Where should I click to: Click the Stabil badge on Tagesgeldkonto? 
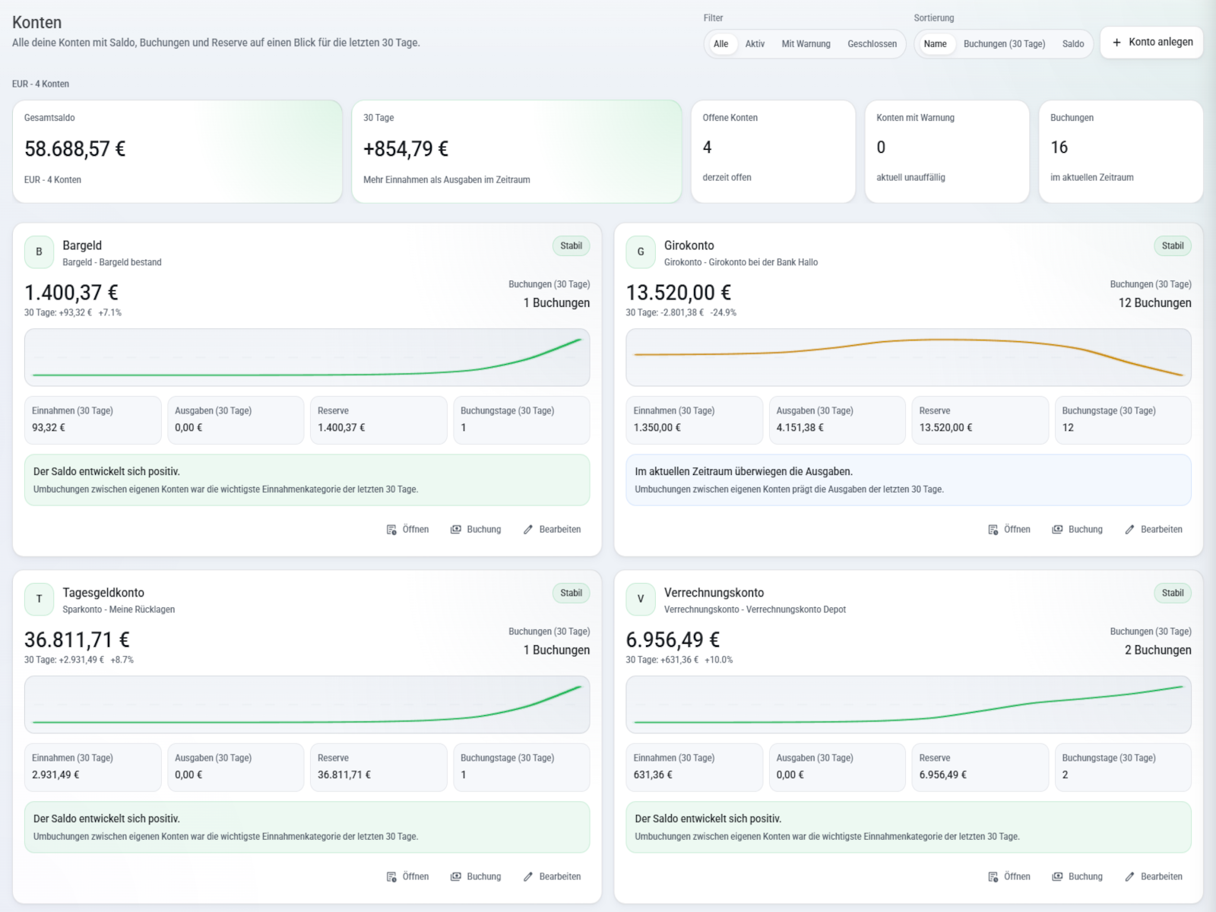[571, 593]
